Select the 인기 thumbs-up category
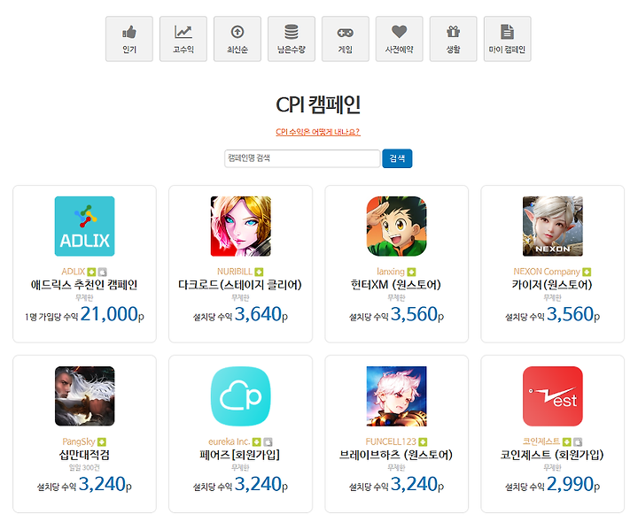638x522 pixels. 129,39
